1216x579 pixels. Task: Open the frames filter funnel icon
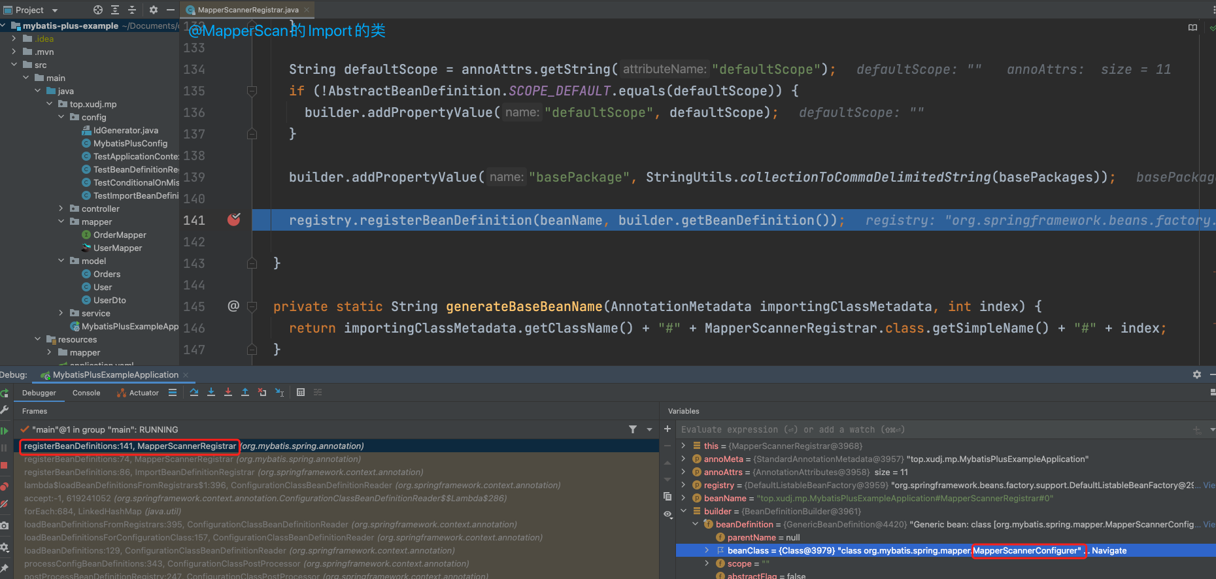pyautogui.click(x=633, y=429)
